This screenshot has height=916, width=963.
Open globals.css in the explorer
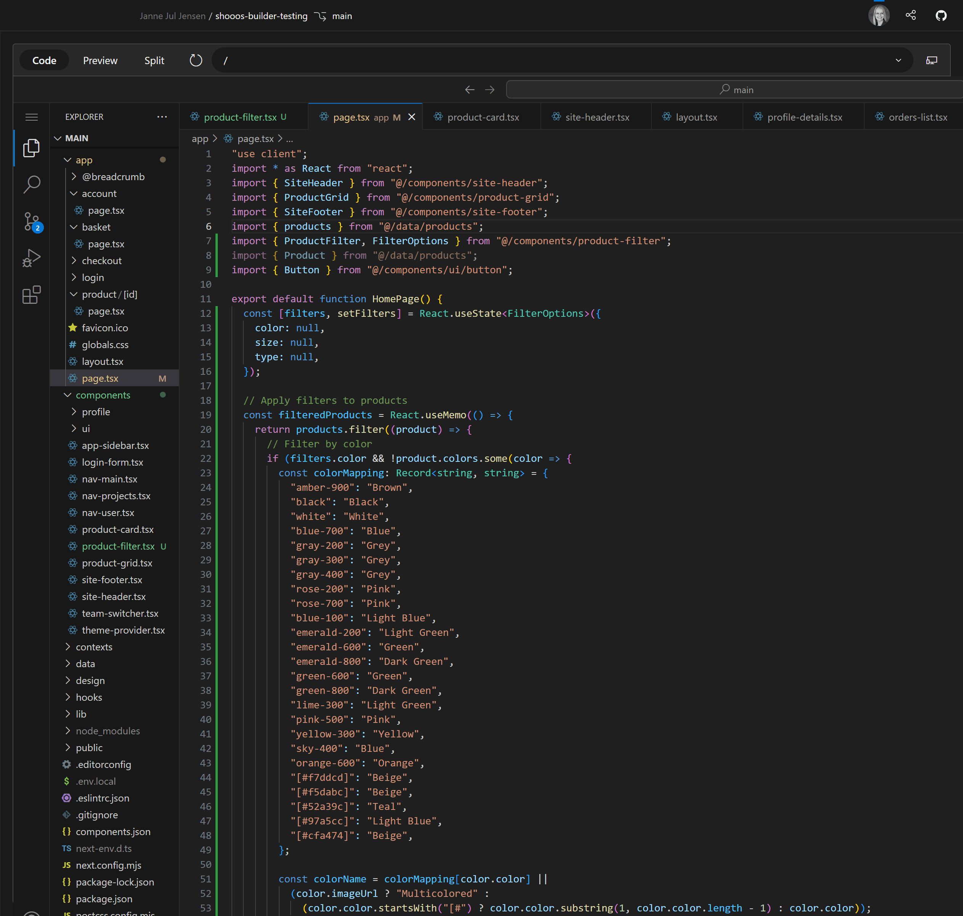(105, 345)
